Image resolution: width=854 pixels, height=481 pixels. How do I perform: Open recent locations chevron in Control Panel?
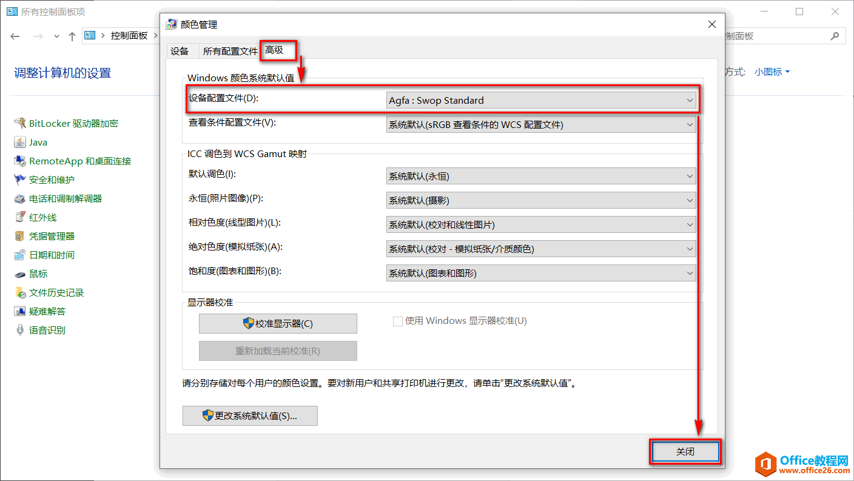click(56, 36)
